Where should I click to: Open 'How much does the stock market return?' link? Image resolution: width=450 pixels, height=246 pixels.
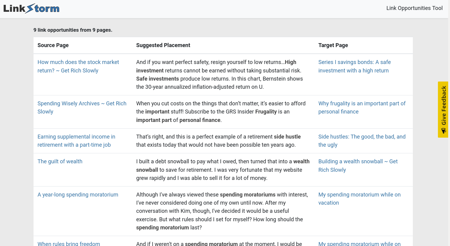(78, 66)
